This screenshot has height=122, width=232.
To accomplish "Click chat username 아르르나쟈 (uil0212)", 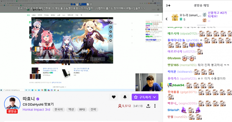I will [181, 51].
